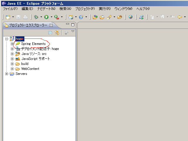Open dropdown next to web project icon
This screenshot has height=141, width=188.
76,17
